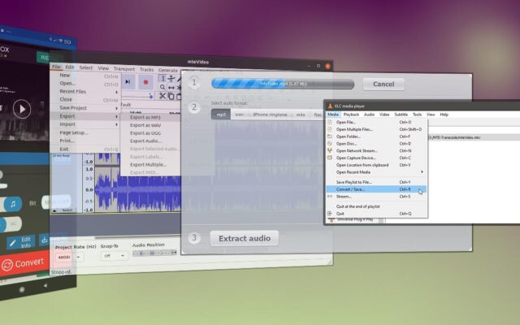520x325 pixels.
Task: Click the Quit icon in VLC Media menu
Action: (330, 214)
